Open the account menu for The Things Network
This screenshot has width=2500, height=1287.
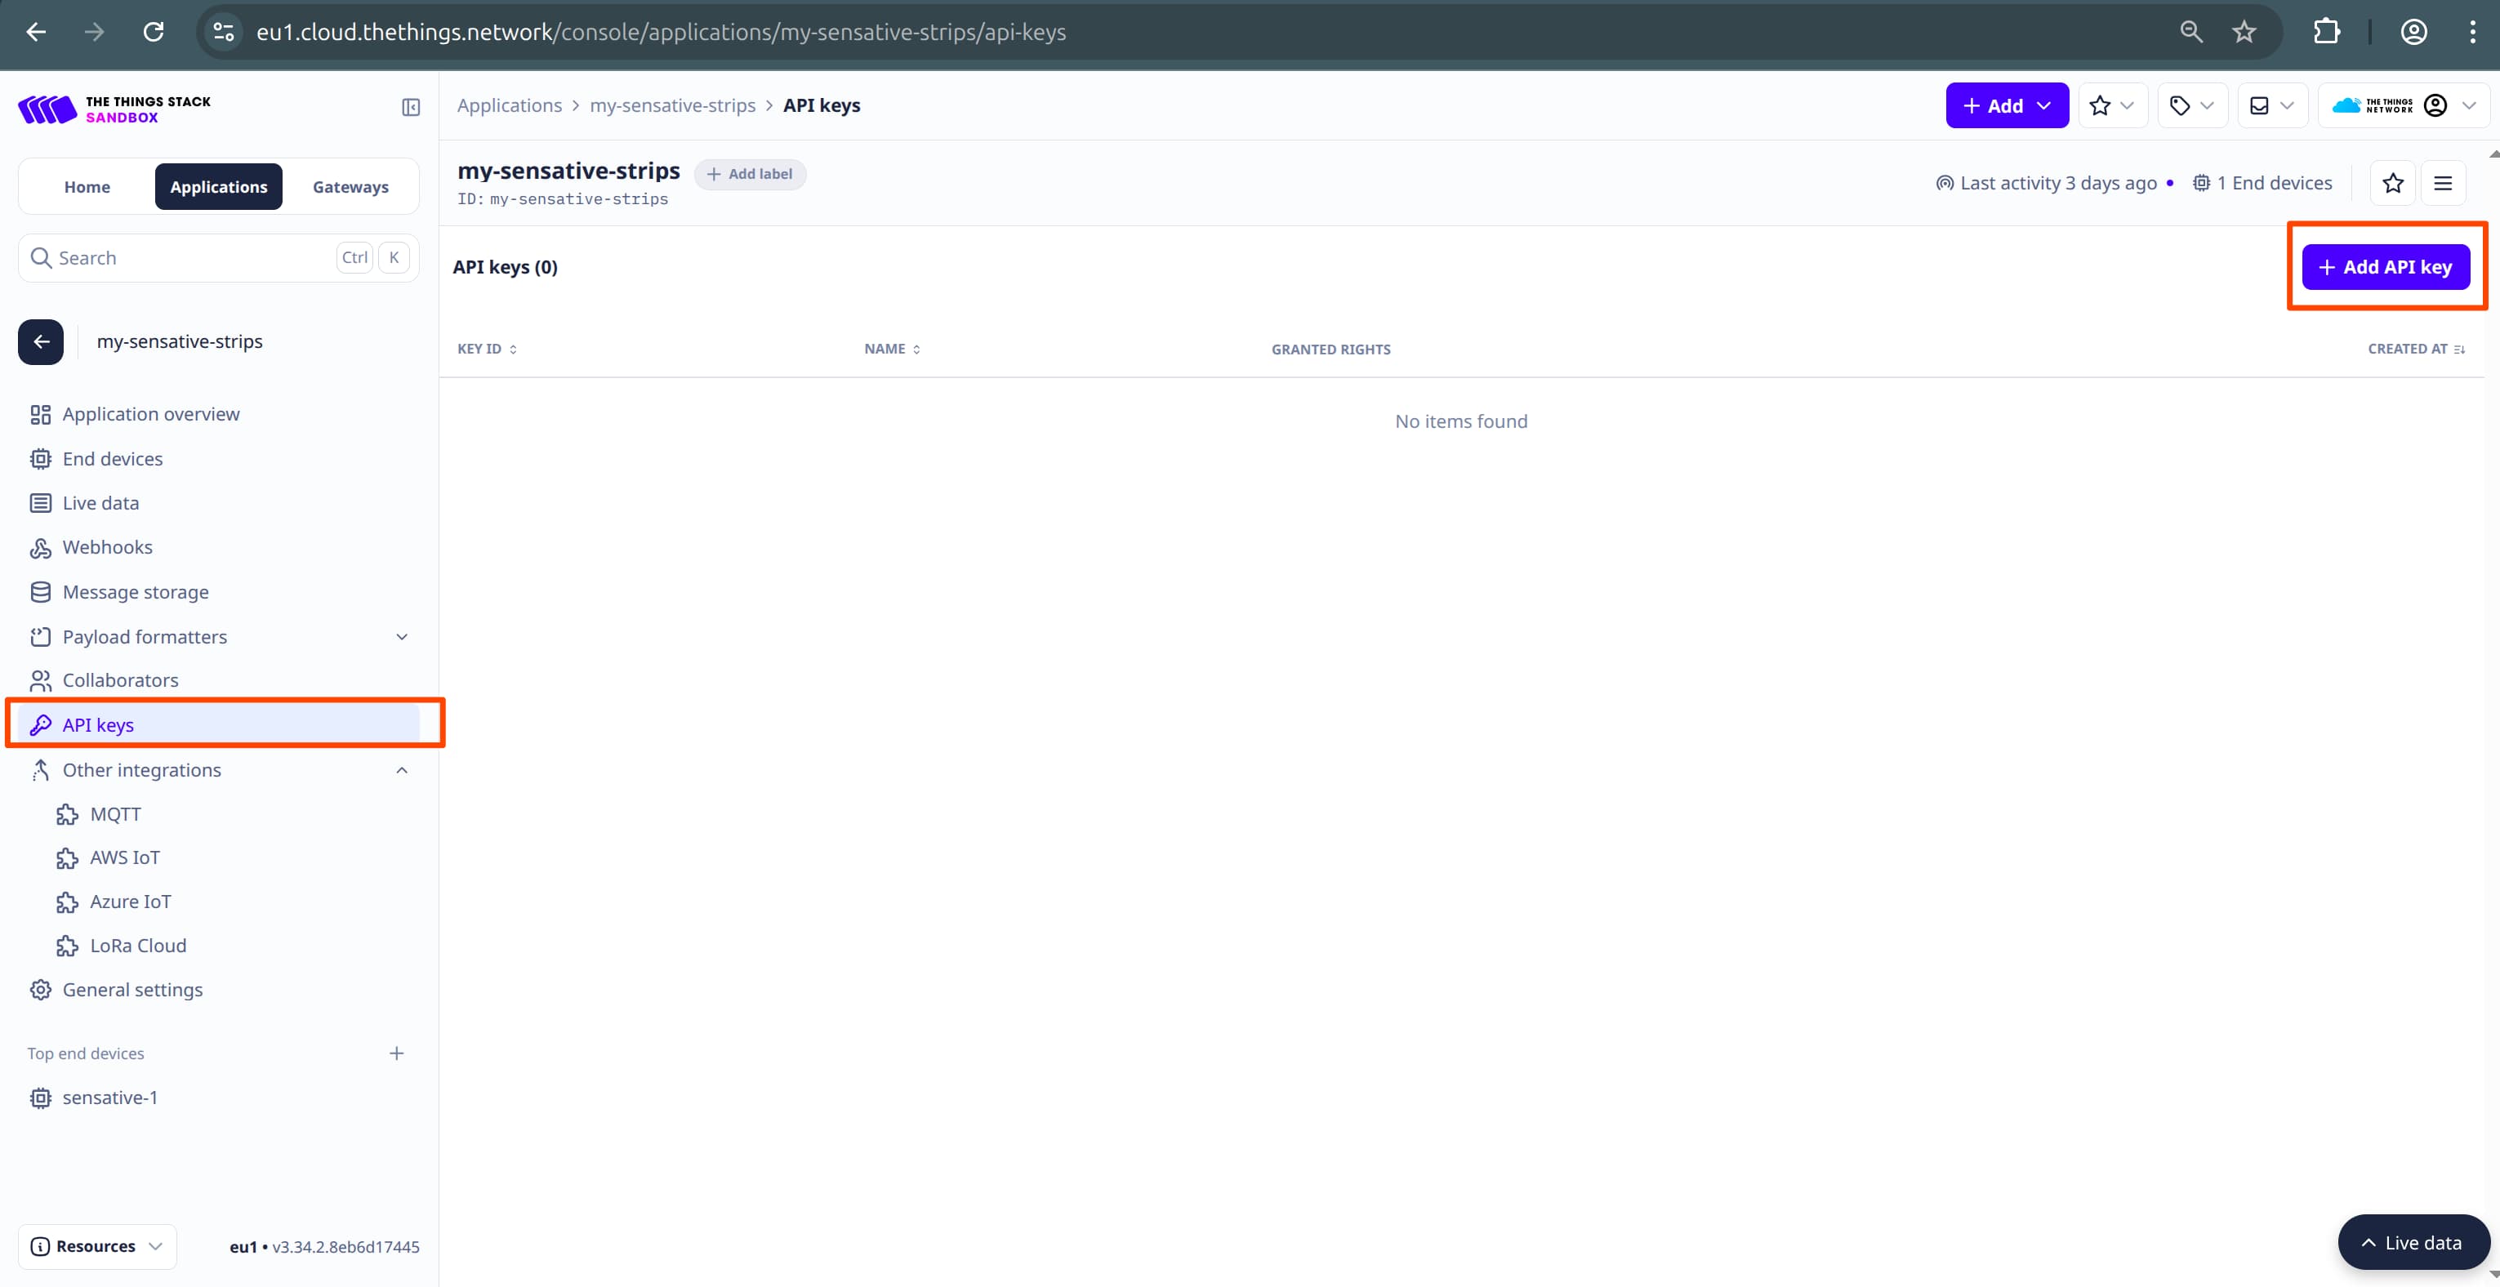[2438, 105]
